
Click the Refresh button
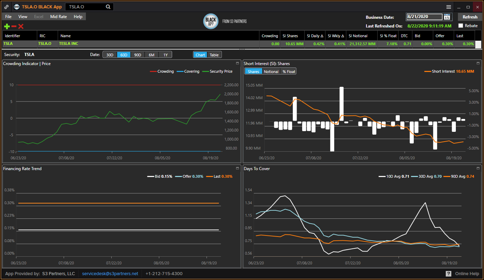(x=470, y=17)
